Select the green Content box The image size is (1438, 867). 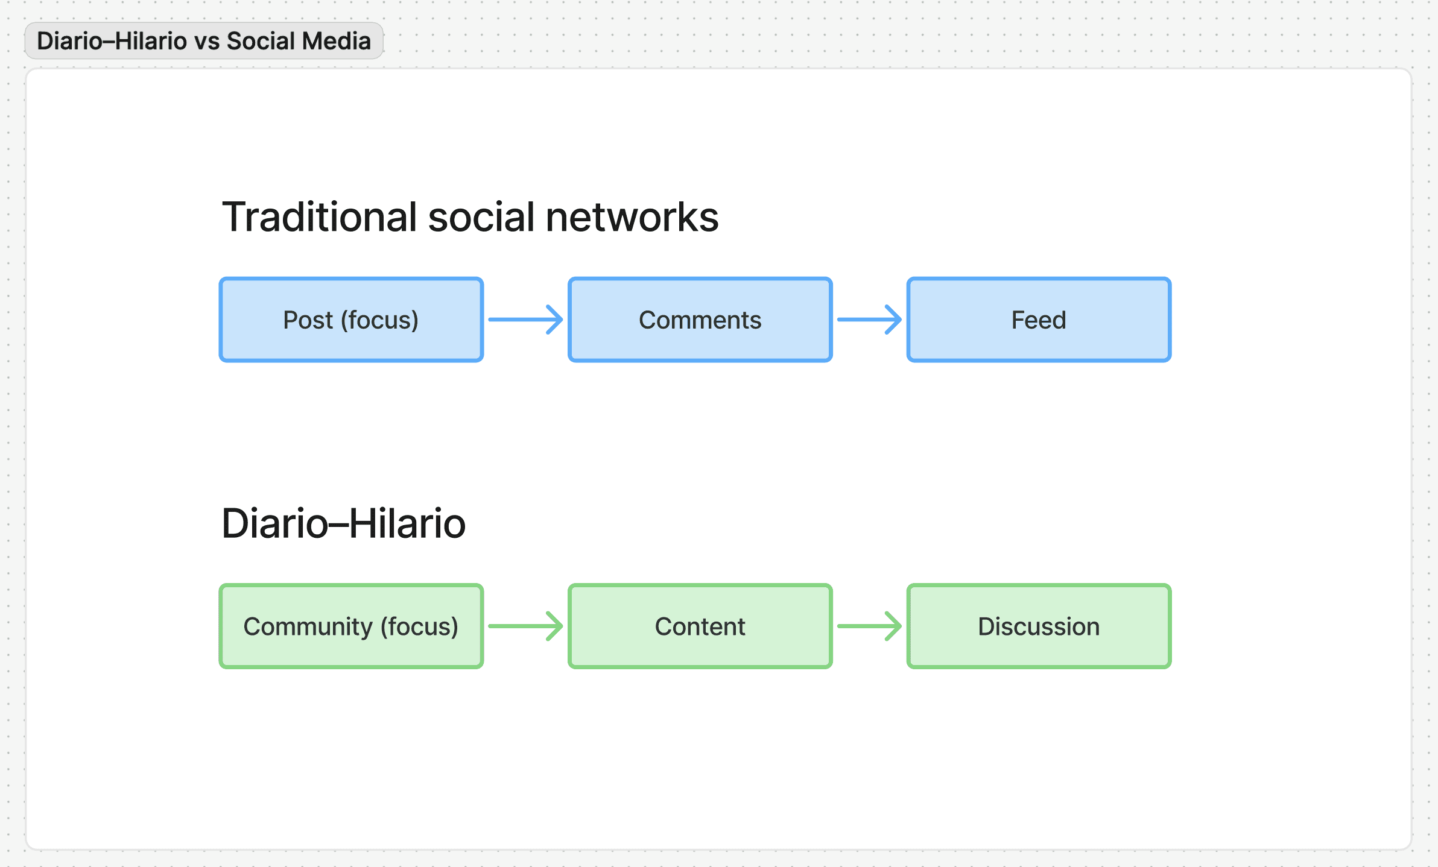coord(700,626)
